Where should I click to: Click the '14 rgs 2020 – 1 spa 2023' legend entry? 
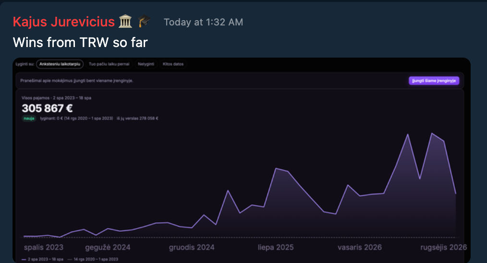tap(93, 259)
